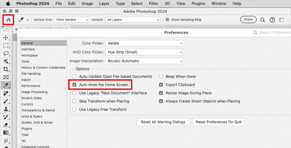Select the Crop tool
Viewport: 291px width, 148px height.
6,69
